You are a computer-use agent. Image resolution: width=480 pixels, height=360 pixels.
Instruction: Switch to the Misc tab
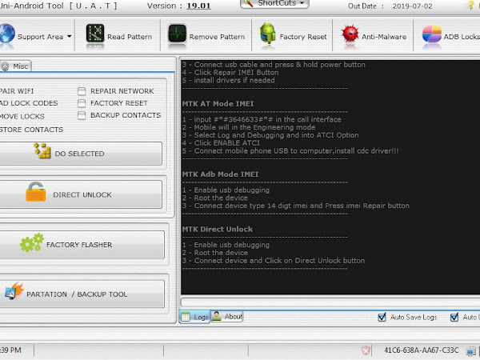click(15, 66)
